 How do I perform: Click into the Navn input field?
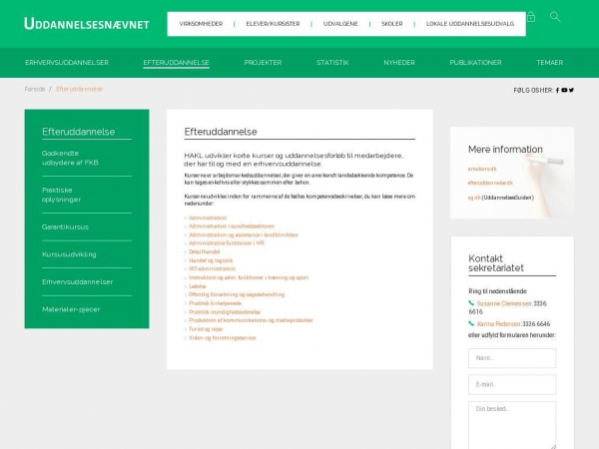[x=512, y=357]
